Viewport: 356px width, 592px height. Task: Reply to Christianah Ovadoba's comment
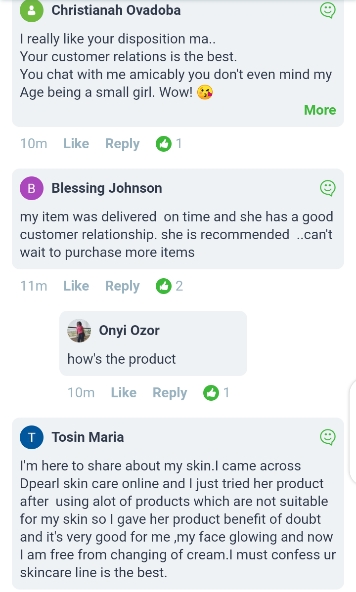click(122, 144)
